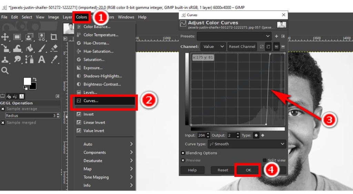Select the Move tool in the toolbox
The height and width of the screenshot is (194, 353).
(x=5, y=37)
